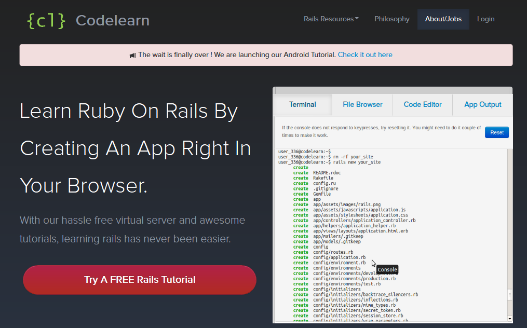Click the .gitignore line in terminal

326,189
